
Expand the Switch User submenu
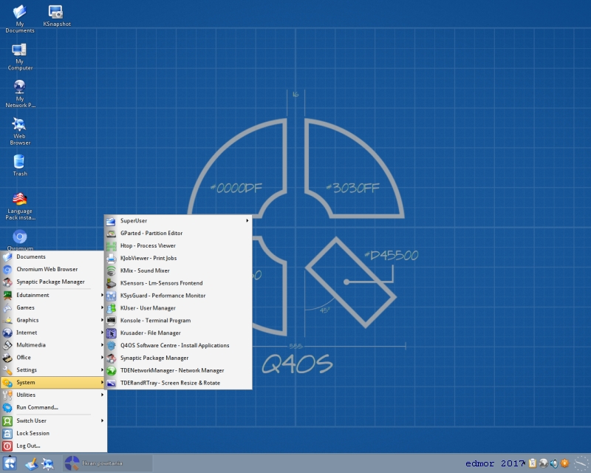[52, 421]
